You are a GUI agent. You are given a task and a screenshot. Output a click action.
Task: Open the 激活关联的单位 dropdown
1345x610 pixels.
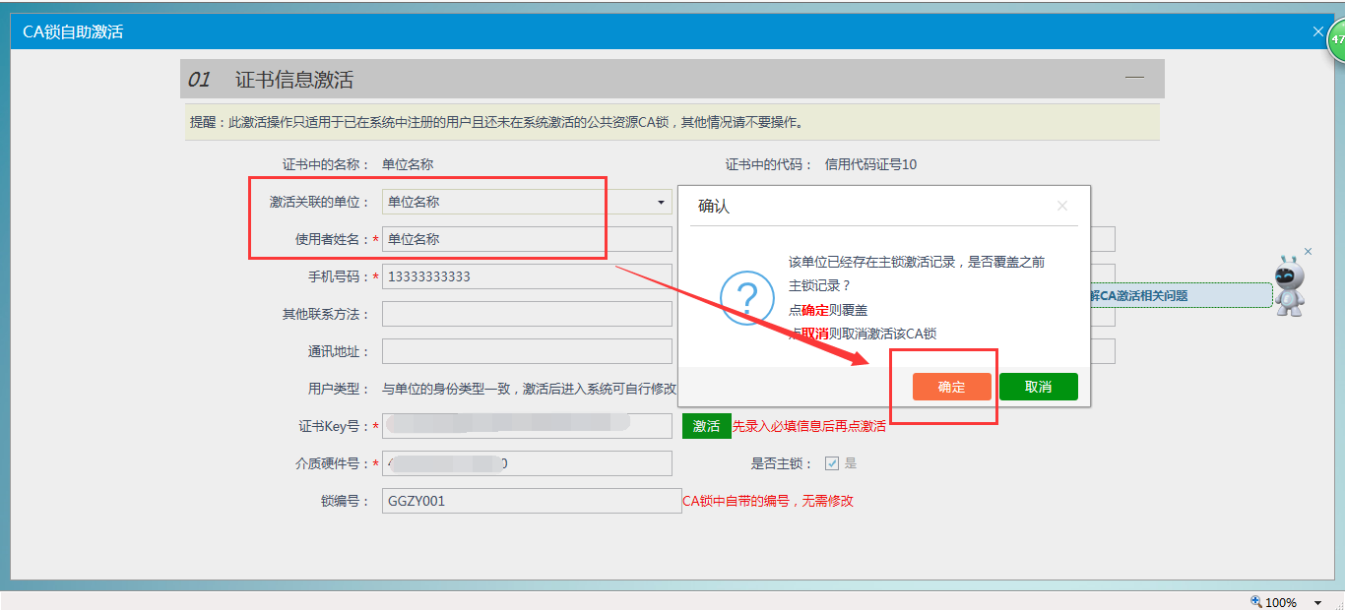[661, 203]
